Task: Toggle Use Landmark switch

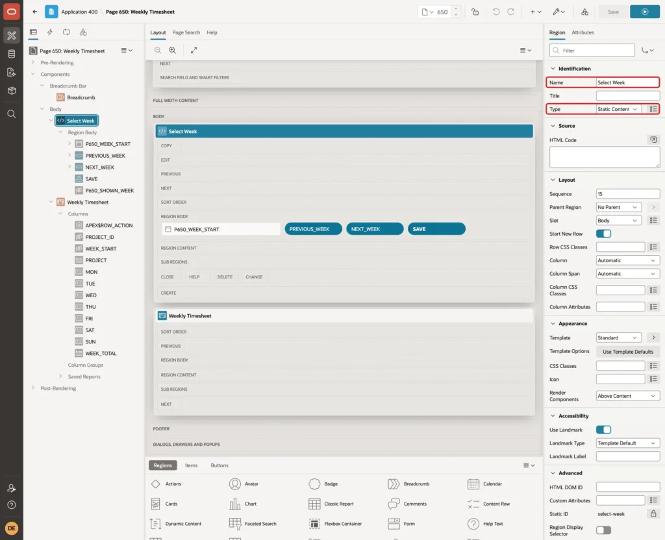Action: 603,430
